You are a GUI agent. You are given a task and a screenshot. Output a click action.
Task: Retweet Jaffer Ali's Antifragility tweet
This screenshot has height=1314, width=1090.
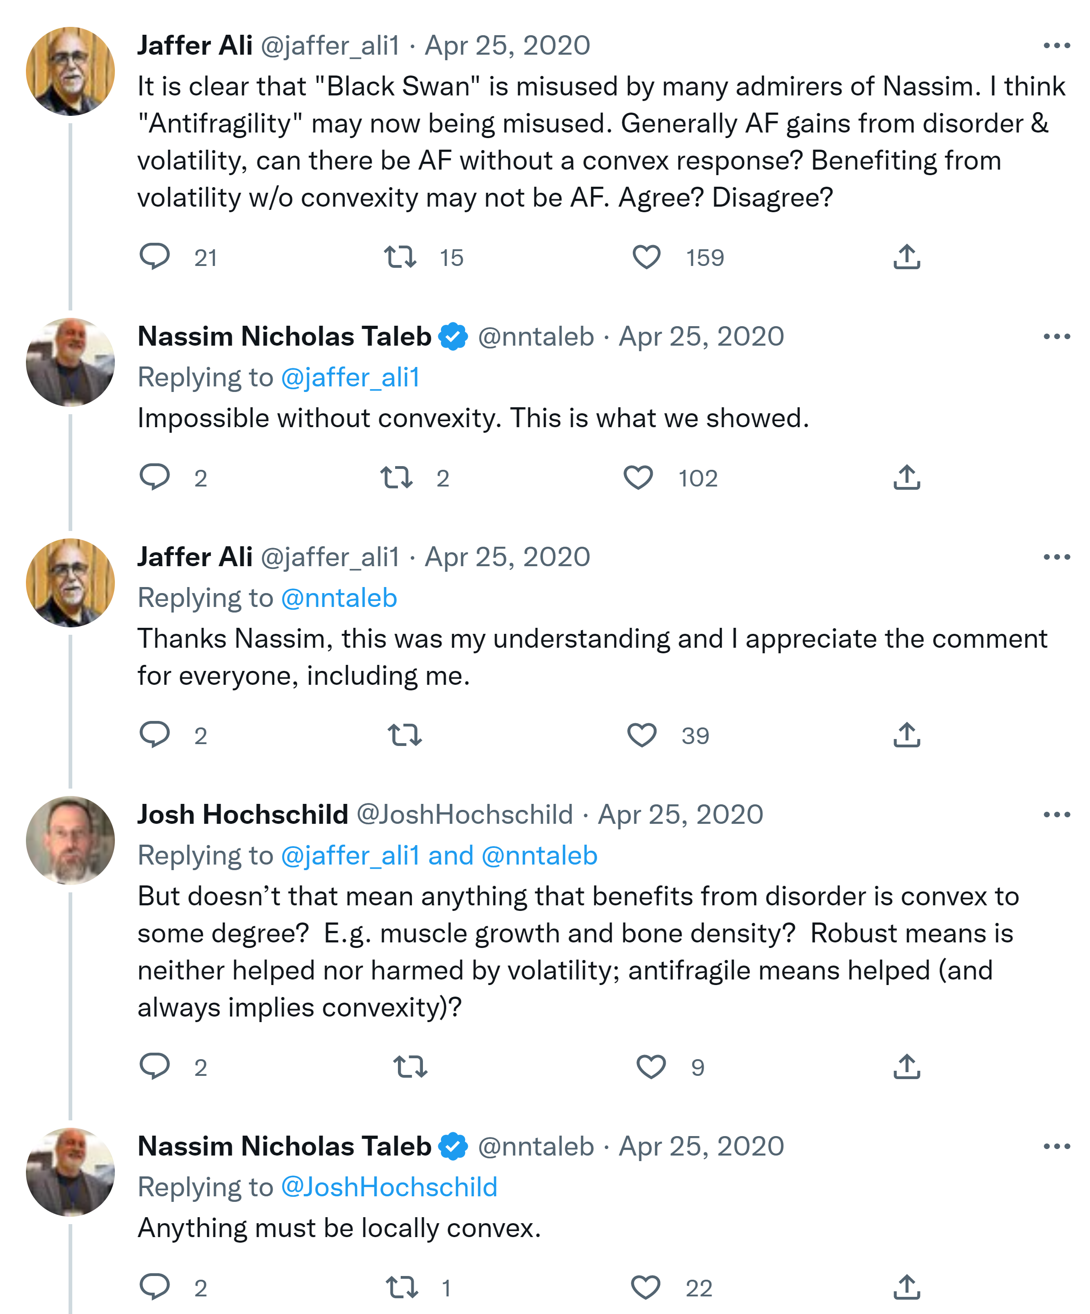point(400,257)
